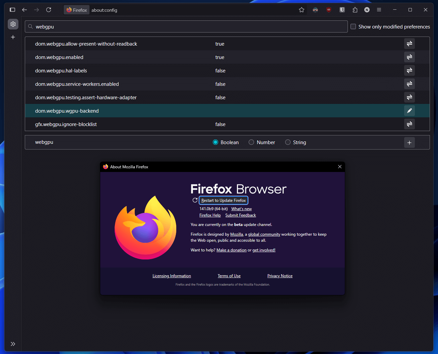Click the N-circle extension icon
Viewport: 438px width, 354px height.
point(367,10)
